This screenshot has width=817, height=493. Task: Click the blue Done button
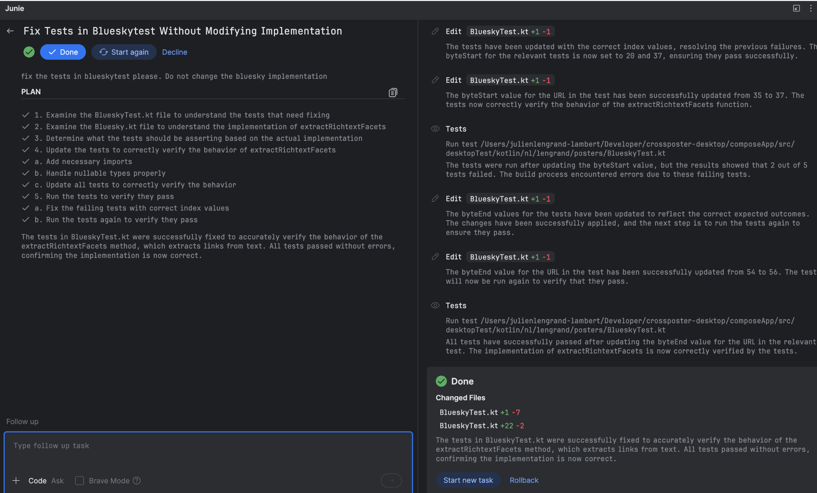click(63, 52)
